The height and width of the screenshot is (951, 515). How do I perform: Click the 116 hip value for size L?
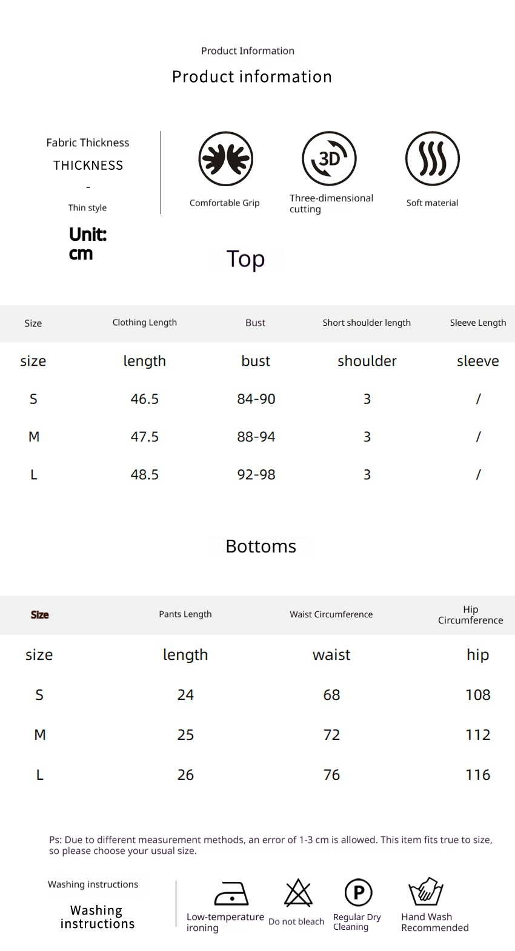(x=478, y=775)
